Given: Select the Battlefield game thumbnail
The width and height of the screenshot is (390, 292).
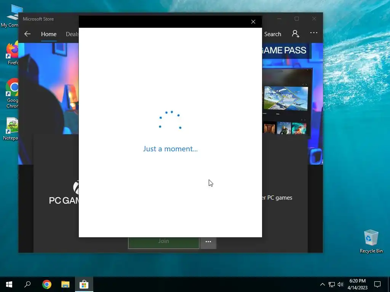Looking at the screenshot, I should [299, 129].
